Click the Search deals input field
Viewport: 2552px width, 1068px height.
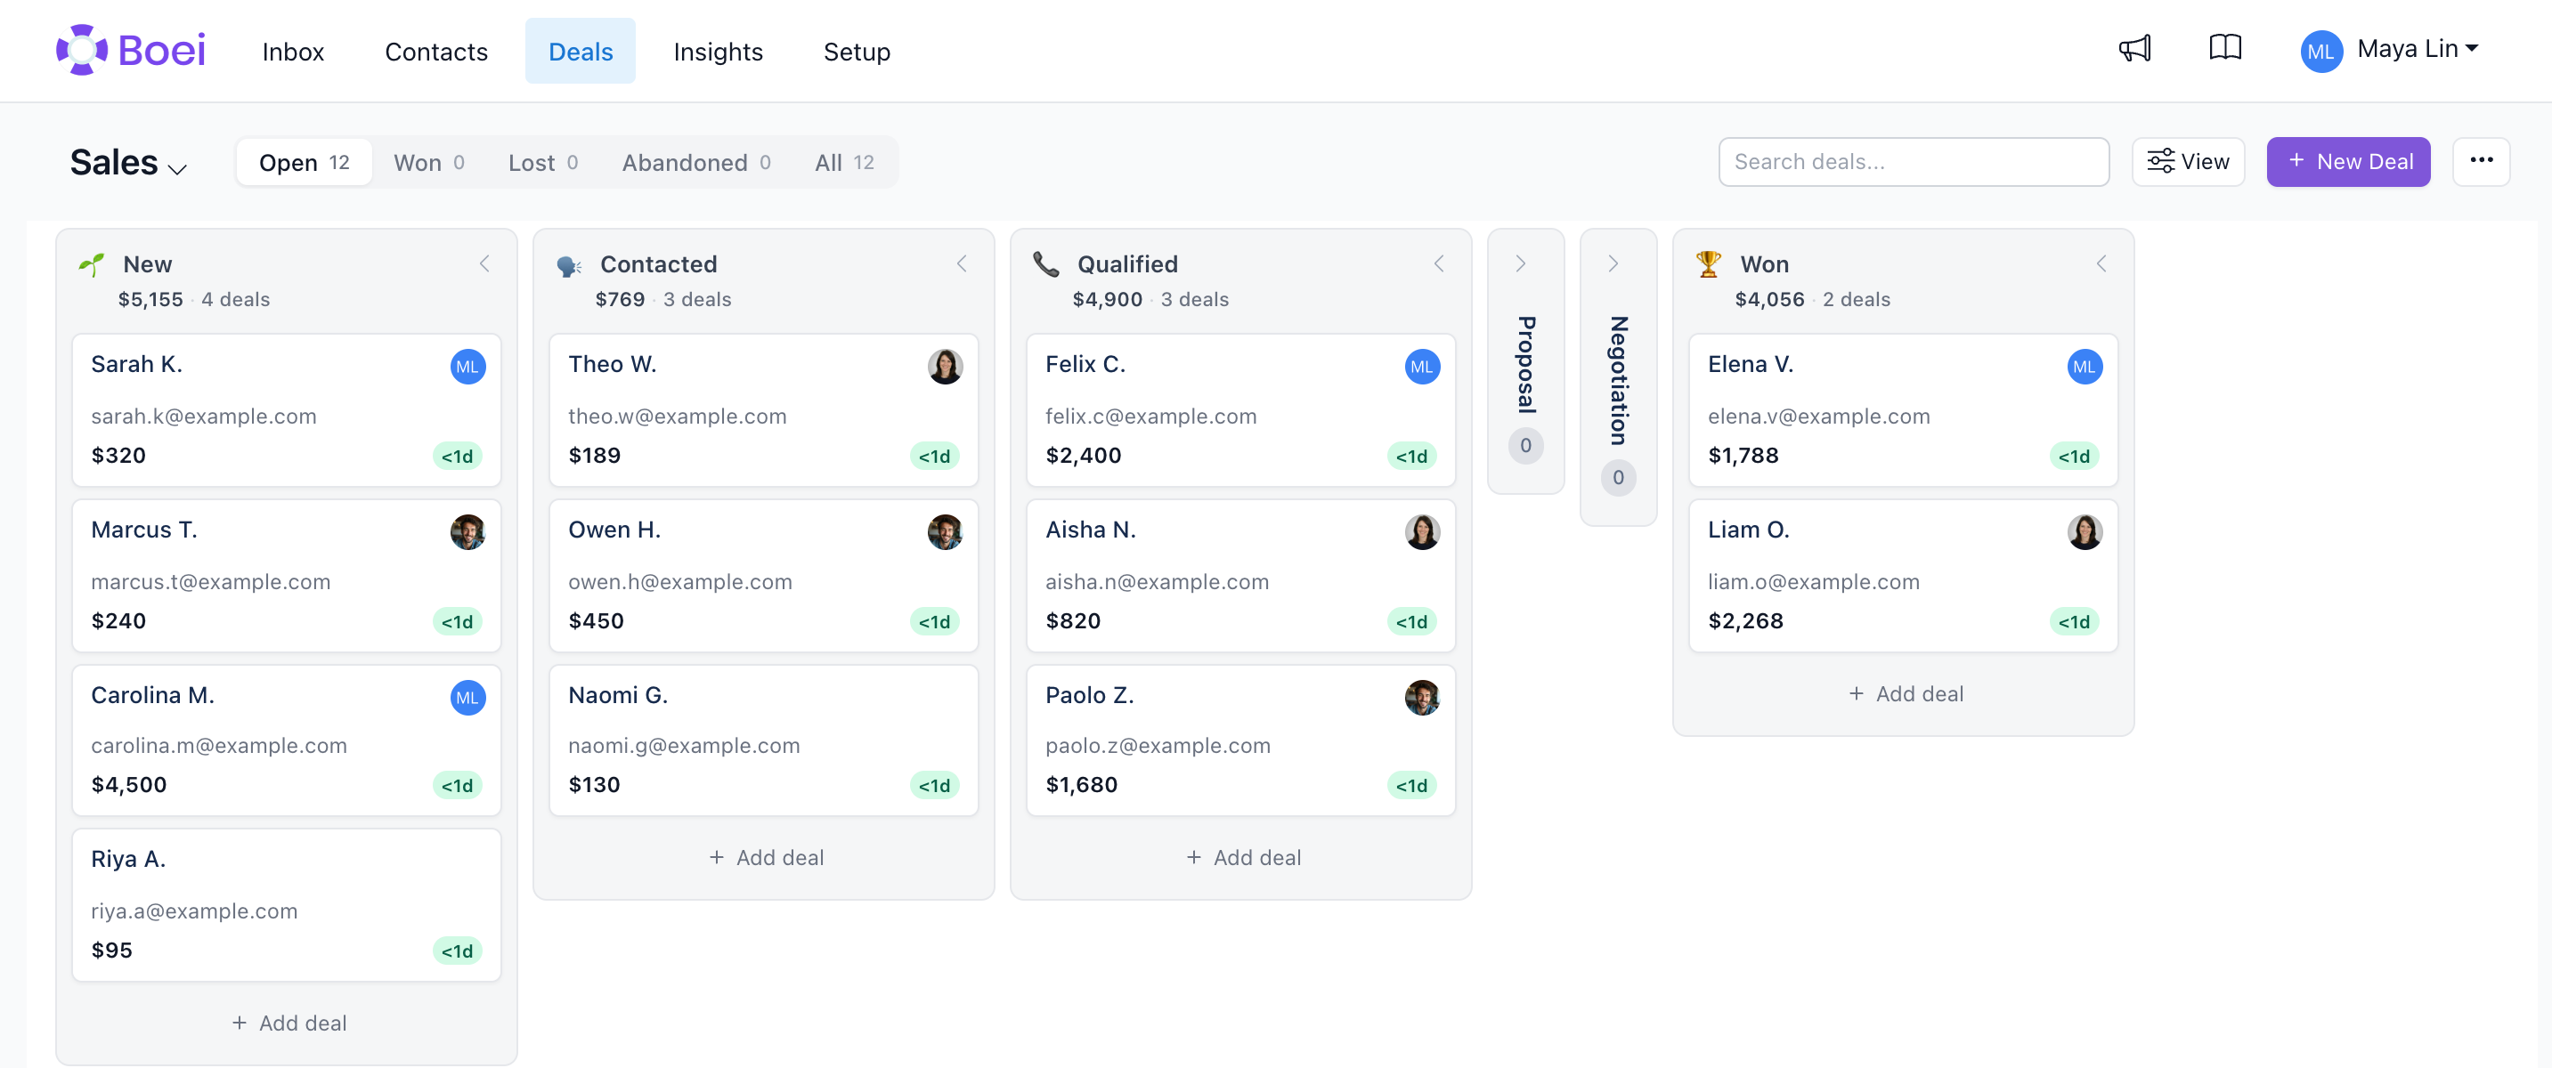pyautogui.click(x=1913, y=161)
